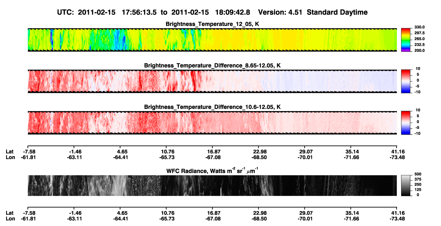
Task: Click longitude "-61.81" under the WFC Radiance panel
Action: coord(29,219)
